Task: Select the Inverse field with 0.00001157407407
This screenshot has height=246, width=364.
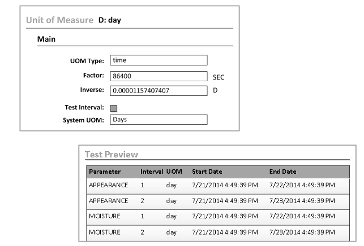Action: (x=159, y=90)
